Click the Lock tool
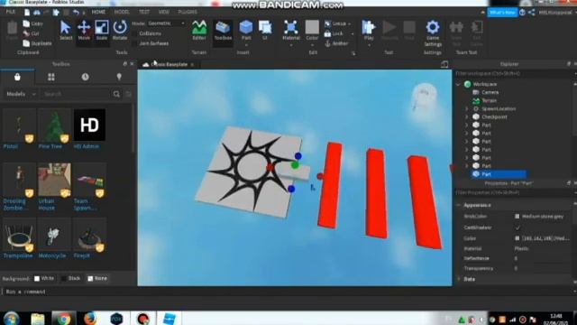 click(334, 33)
